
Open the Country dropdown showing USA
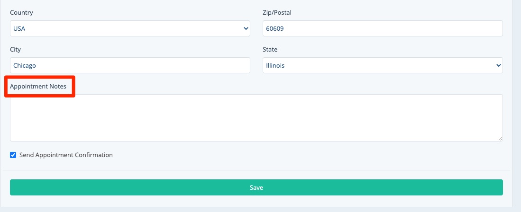(x=129, y=28)
